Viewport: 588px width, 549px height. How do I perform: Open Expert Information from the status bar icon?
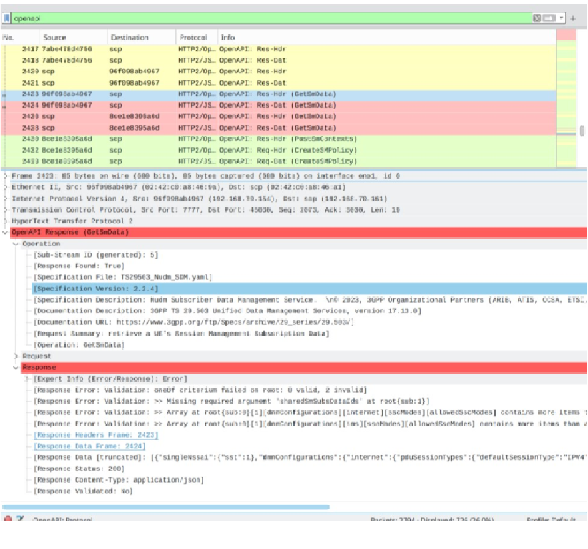pos(8,518)
